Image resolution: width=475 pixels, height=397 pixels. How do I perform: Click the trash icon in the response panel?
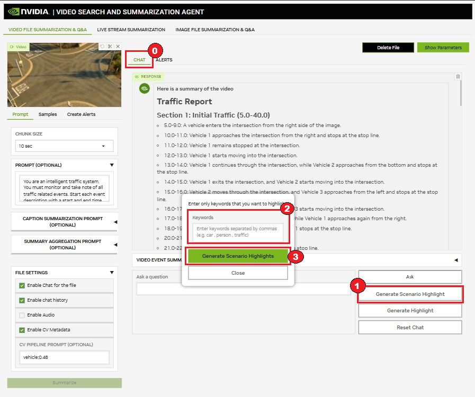coord(458,76)
